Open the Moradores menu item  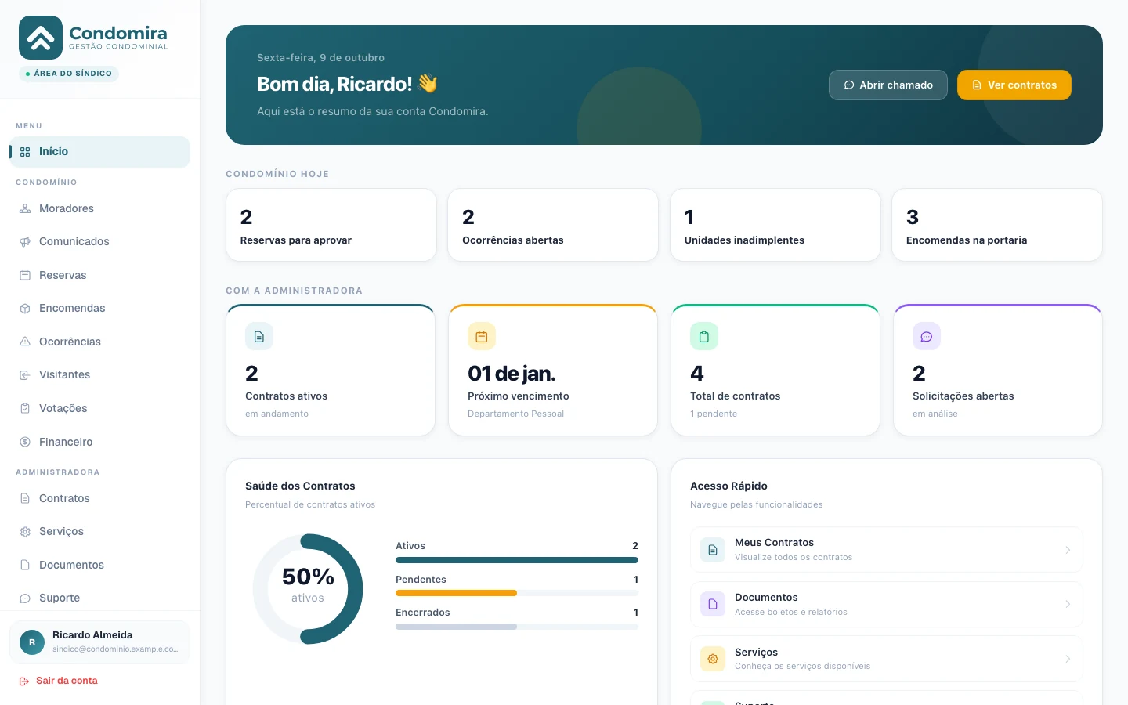pos(100,208)
